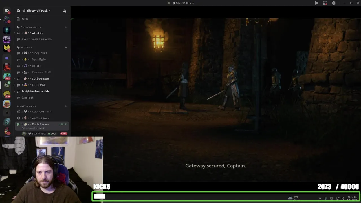Open the inbox icon in title bar
Viewport: 361px width, 203px height.
pyautogui.click(x=325, y=3)
